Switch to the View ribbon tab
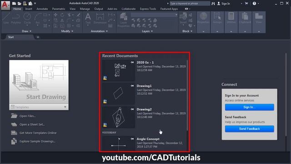This screenshot has height=164, width=291. pos(73,9)
